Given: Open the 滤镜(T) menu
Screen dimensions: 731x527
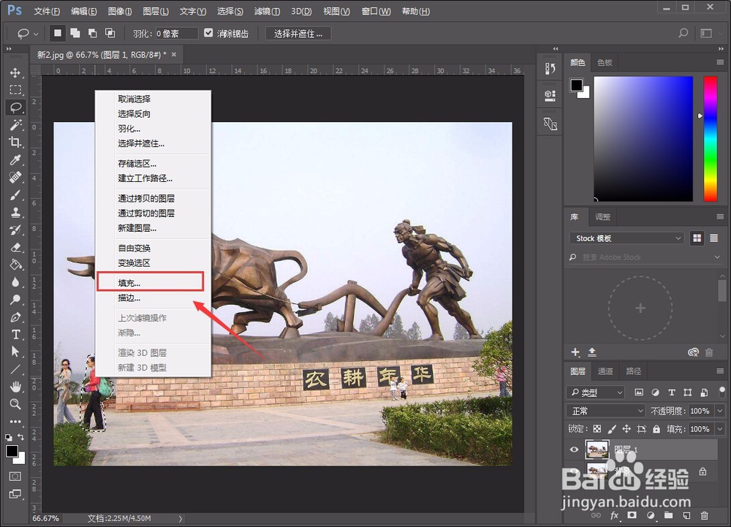Looking at the screenshot, I should [267, 11].
